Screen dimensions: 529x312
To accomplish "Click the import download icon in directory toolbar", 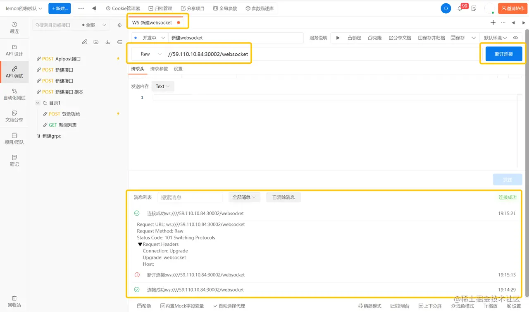I will click(x=108, y=42).
